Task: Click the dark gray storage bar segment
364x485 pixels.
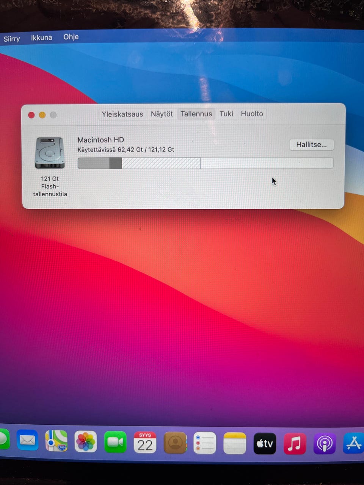Action: pos(116,163)
